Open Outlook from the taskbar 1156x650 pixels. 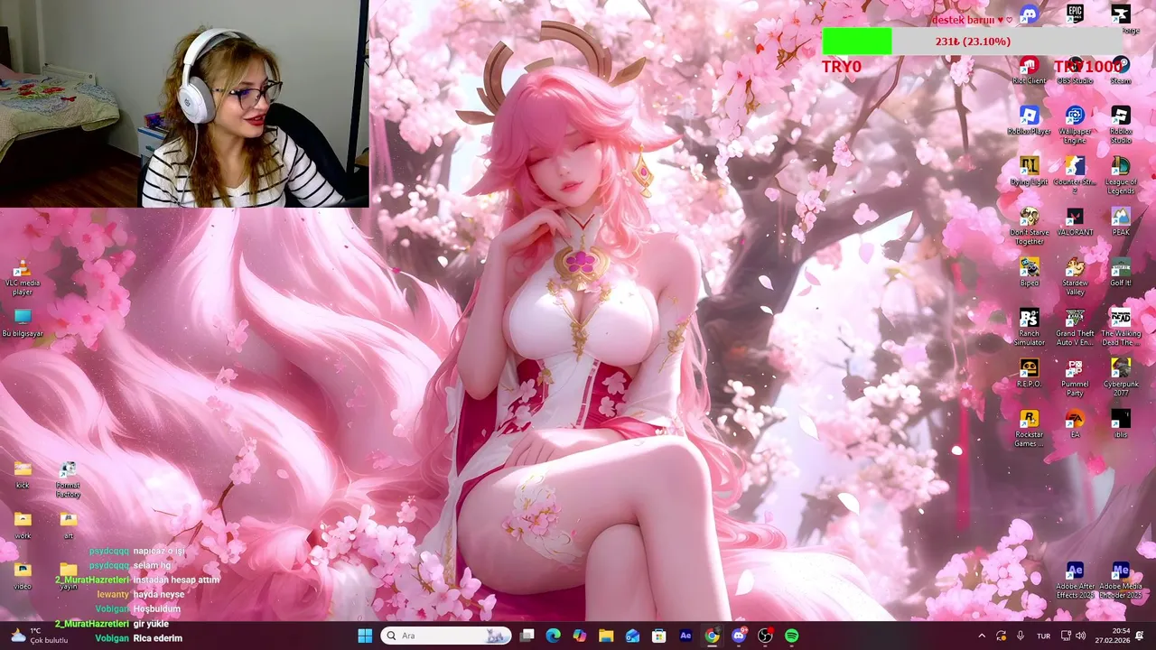pos(632,636)
